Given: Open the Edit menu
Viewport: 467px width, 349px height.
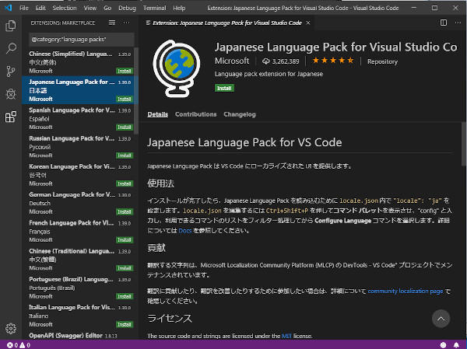Looking at the screenshot, I should 40,8.
